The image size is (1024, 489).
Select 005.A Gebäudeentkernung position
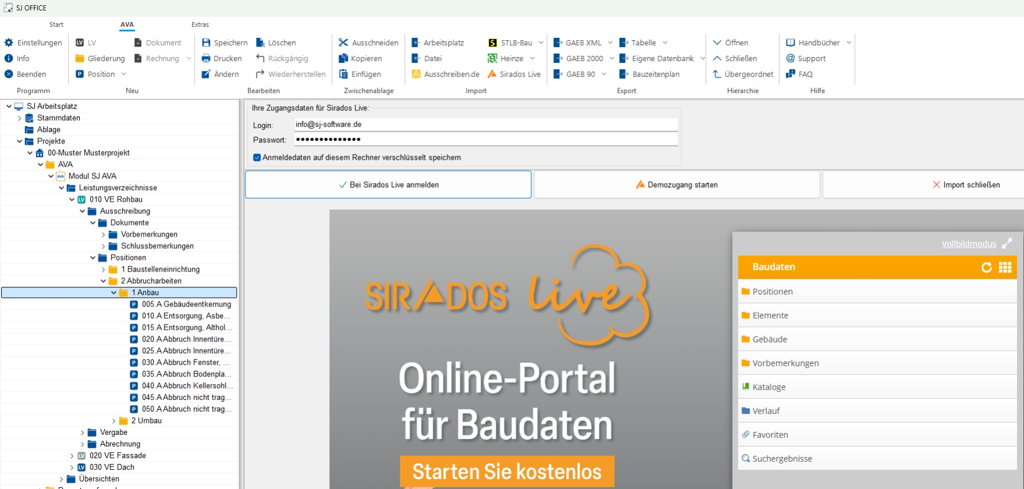180,304
